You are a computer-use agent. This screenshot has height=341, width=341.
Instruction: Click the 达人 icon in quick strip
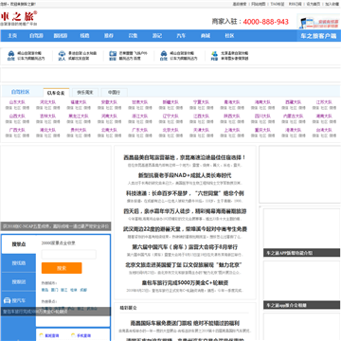pyautogui.click(x=62, y=56)
